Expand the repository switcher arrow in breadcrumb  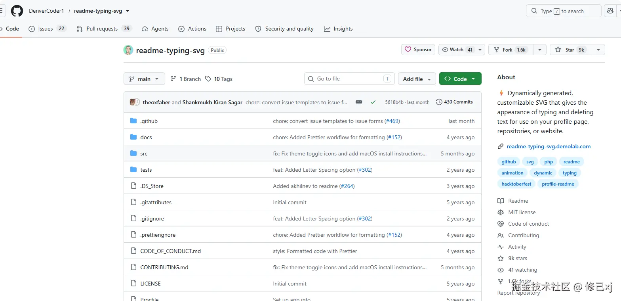click(128, 11)
